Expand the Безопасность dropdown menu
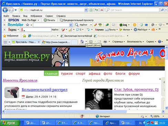Screen dimensions: 168x126 coord(135,42)
